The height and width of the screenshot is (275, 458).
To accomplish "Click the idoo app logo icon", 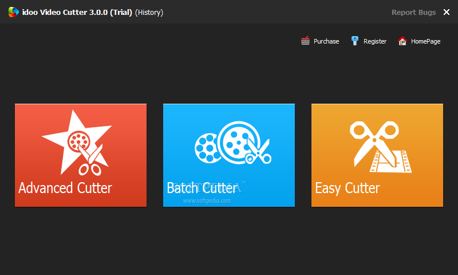I will 13,12.
